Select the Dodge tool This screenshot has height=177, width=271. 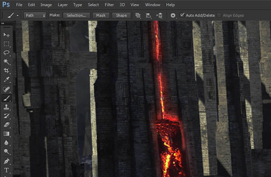pos(6,151)
